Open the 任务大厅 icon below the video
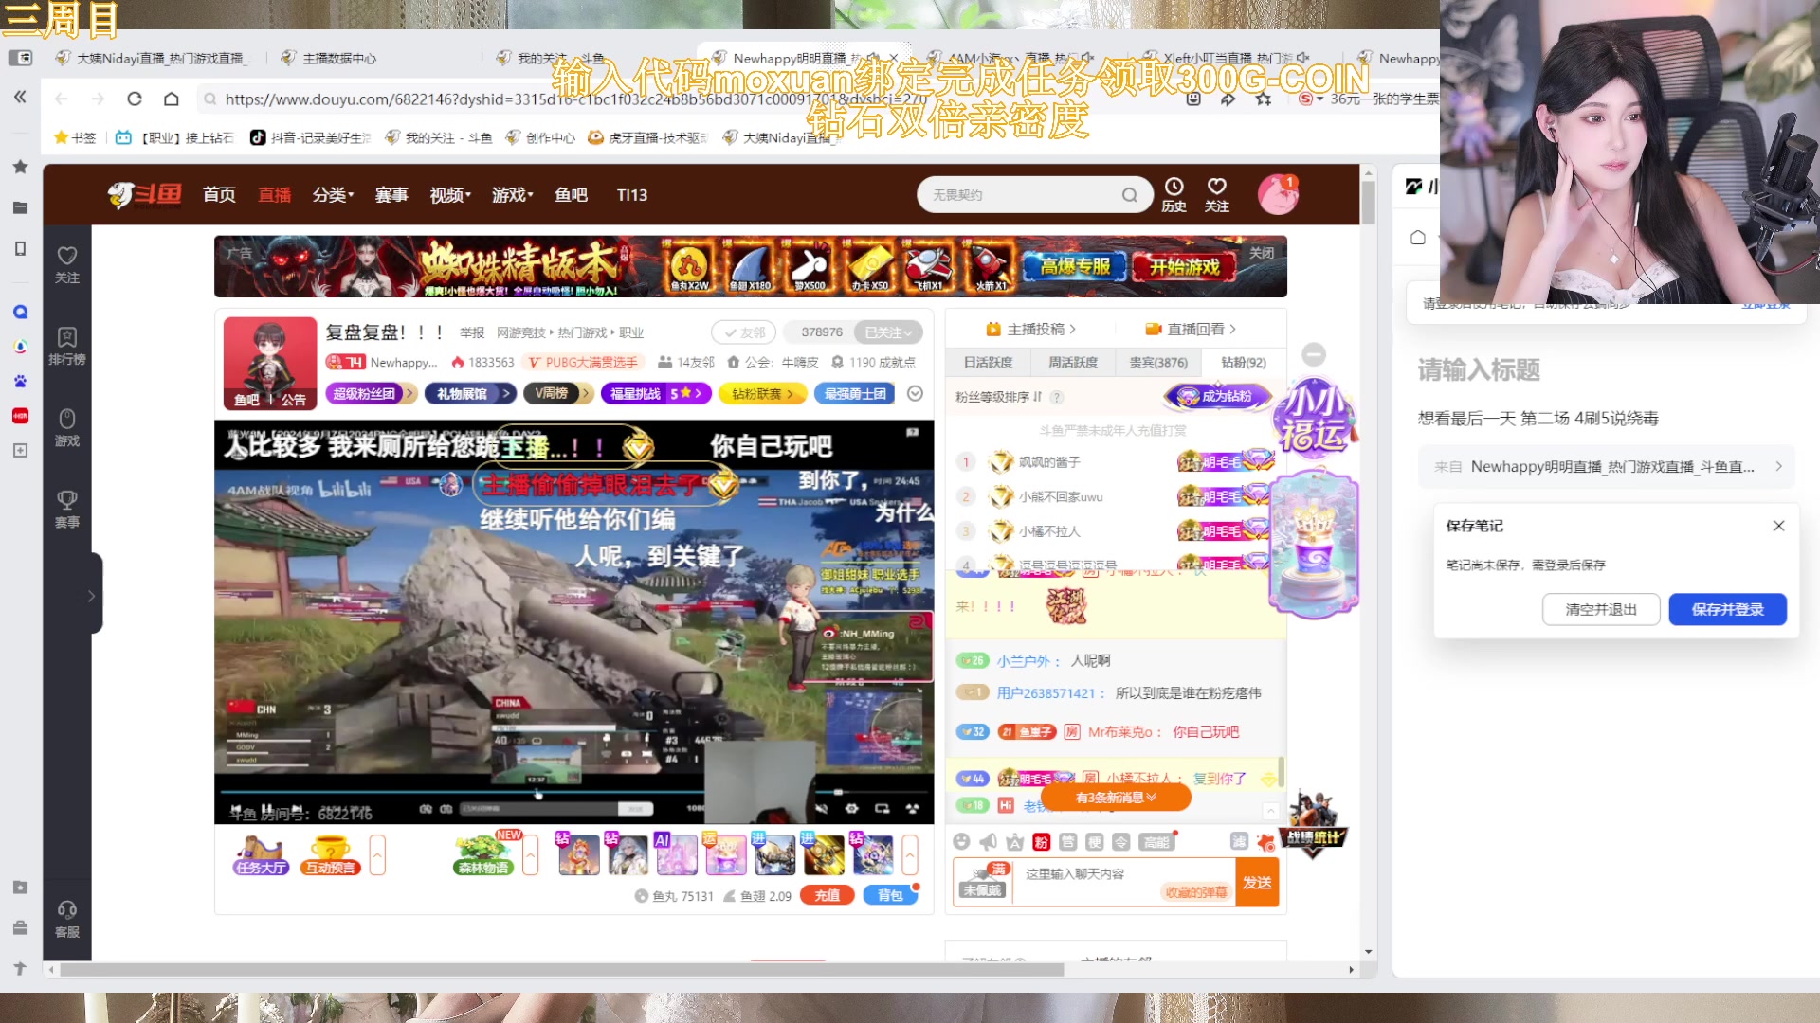The height and width of the screenshot is (1023, 1820). 262,855
